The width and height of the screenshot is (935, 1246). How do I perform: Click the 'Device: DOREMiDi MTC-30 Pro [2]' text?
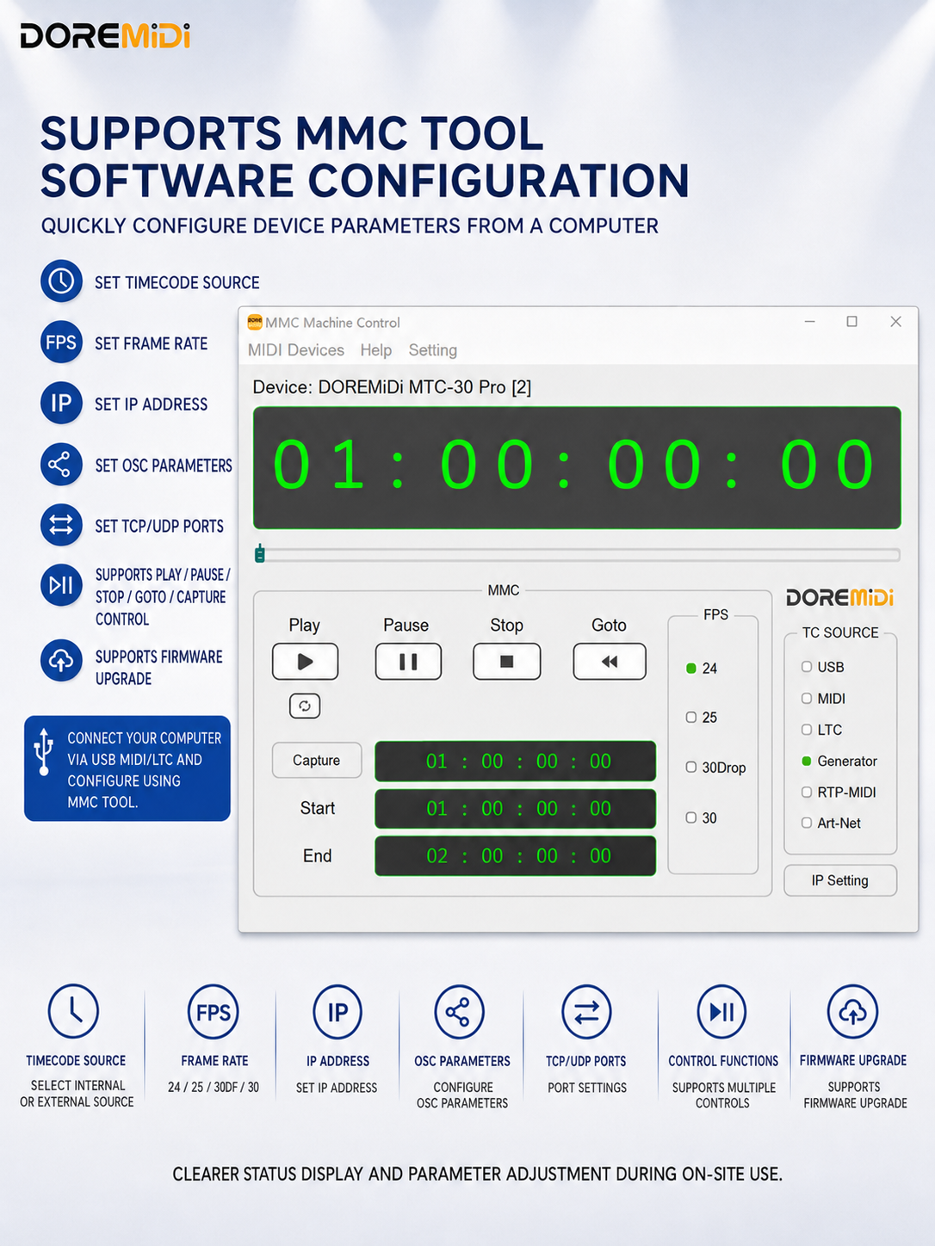[x=392, y=387]
